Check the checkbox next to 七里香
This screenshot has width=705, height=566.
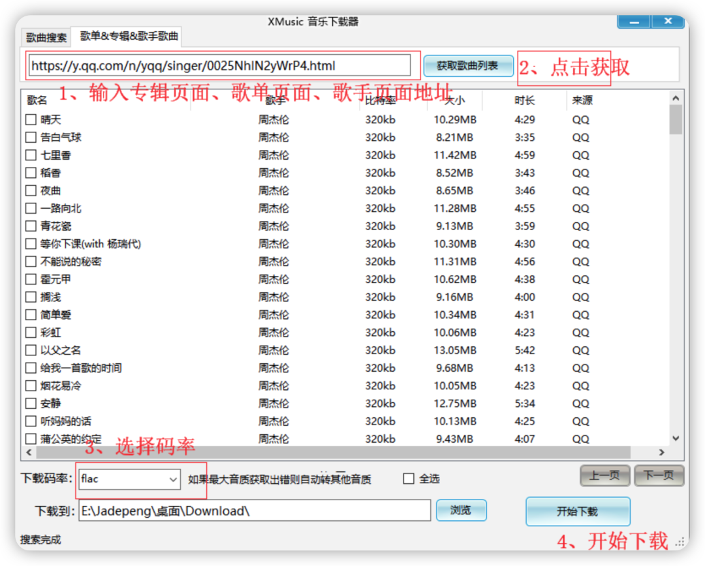pos(29,155)
